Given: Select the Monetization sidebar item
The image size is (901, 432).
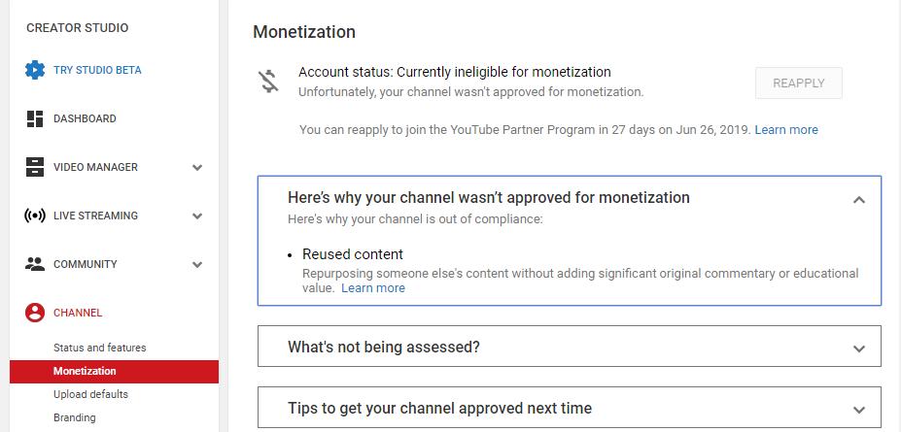Looking at the screenshot, I should point(115,371).
